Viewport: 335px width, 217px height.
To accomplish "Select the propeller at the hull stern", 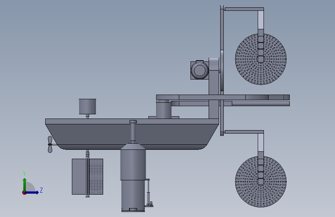I will pyautogui.click(x=50, y=144).
